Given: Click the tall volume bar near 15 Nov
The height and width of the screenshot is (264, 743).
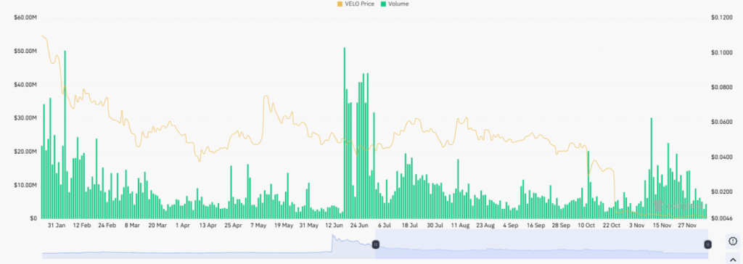Looking at the screenshot, I should coord(652,168).
